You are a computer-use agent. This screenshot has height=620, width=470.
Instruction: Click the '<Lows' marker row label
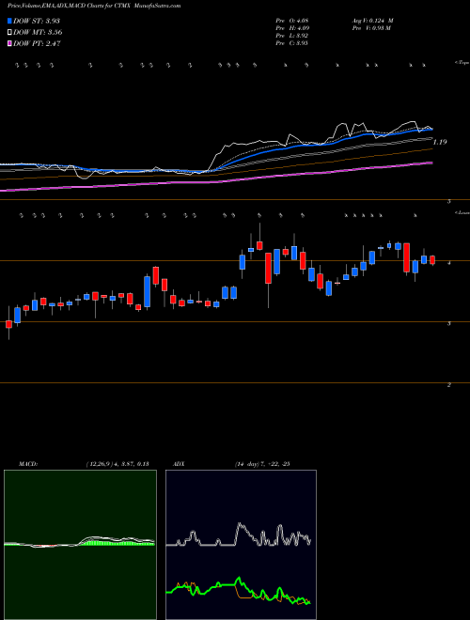(462, 212)
